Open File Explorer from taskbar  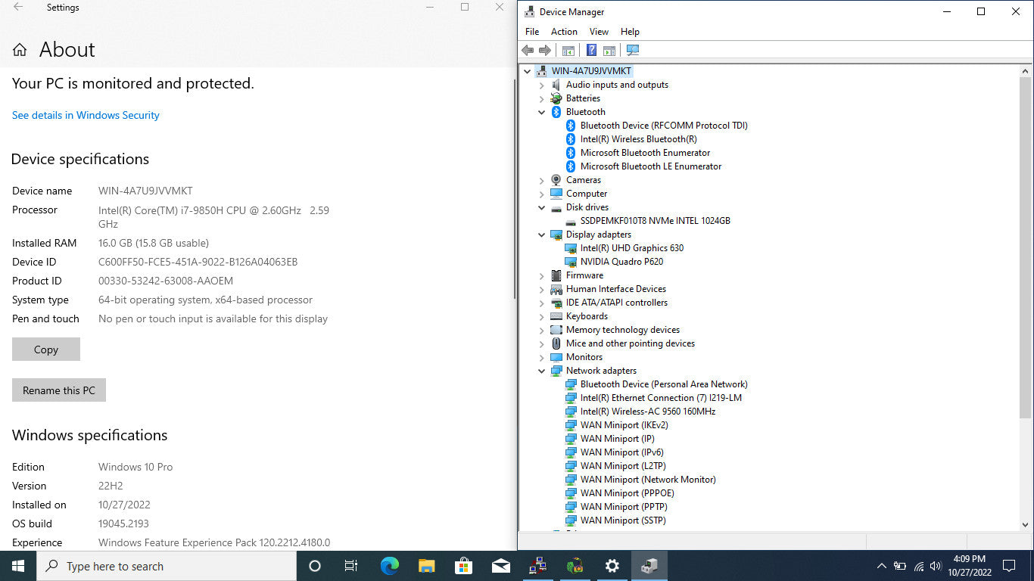pos(427,566)
